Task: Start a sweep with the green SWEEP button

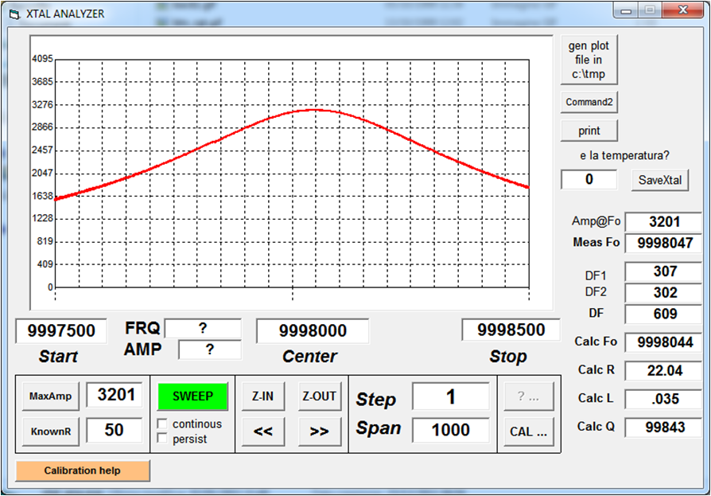Action: point(192,396)
